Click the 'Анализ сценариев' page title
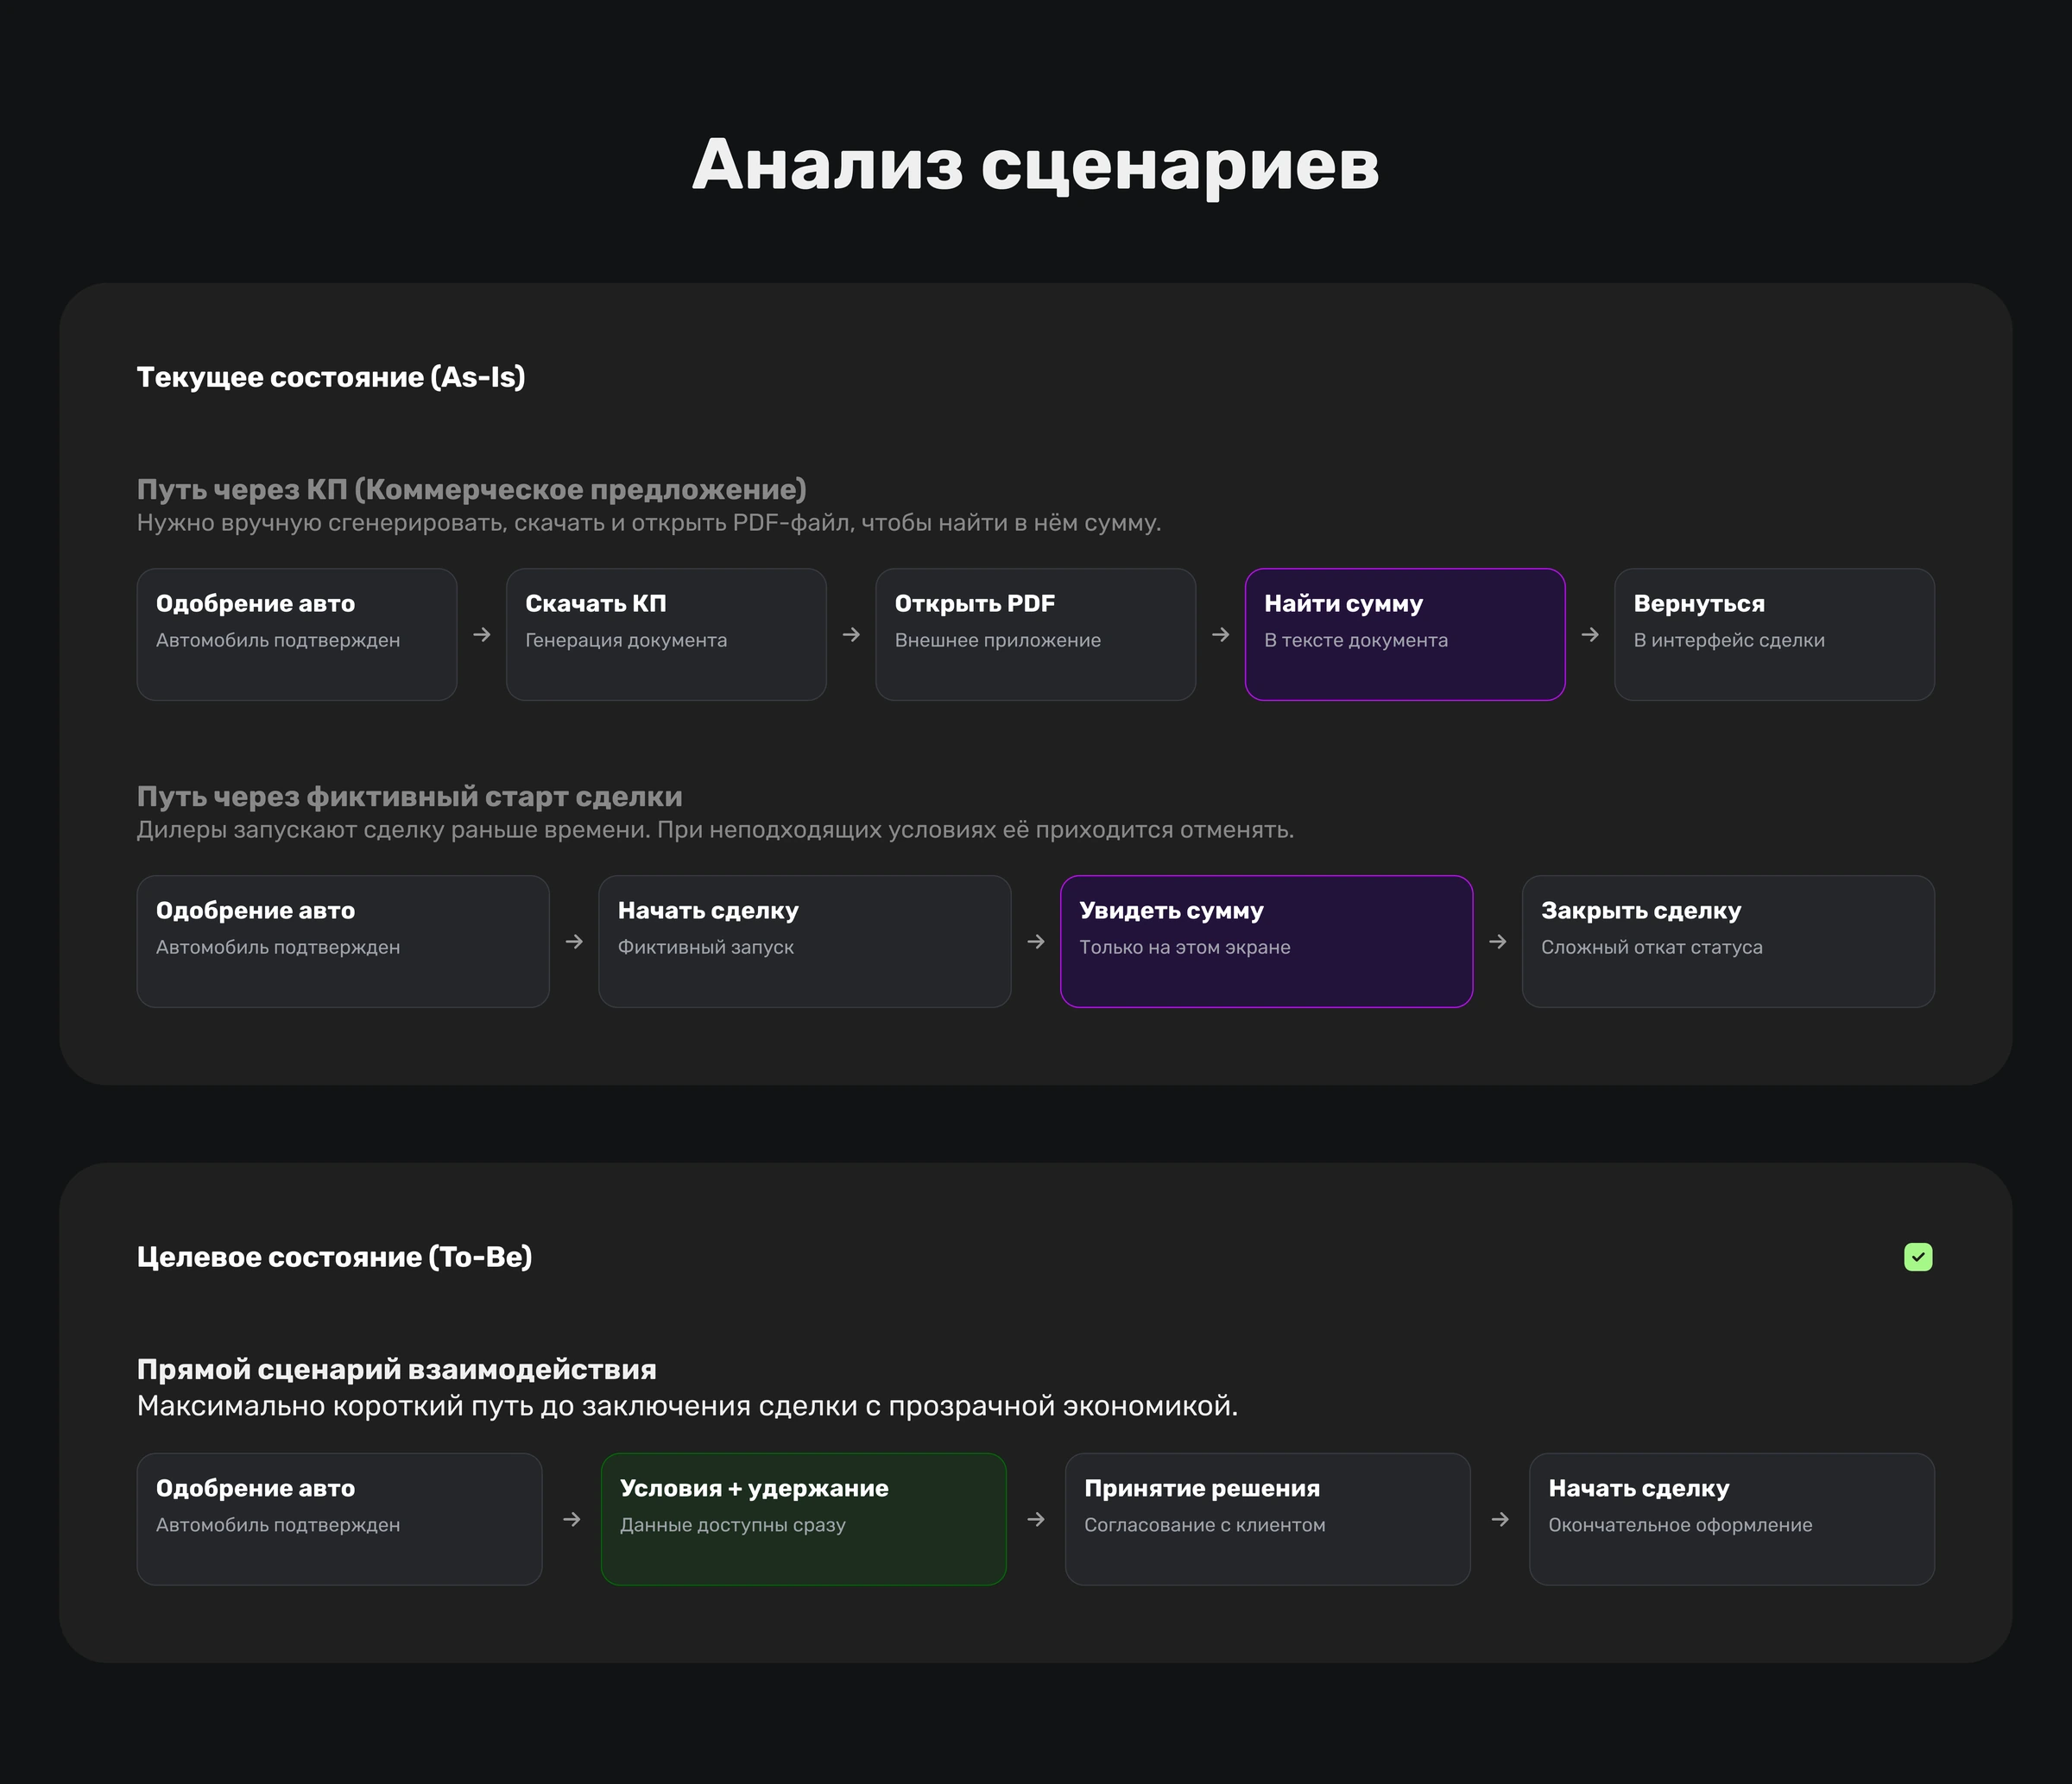Screen dimensions: 2072x1784 tap(1036, 165)
